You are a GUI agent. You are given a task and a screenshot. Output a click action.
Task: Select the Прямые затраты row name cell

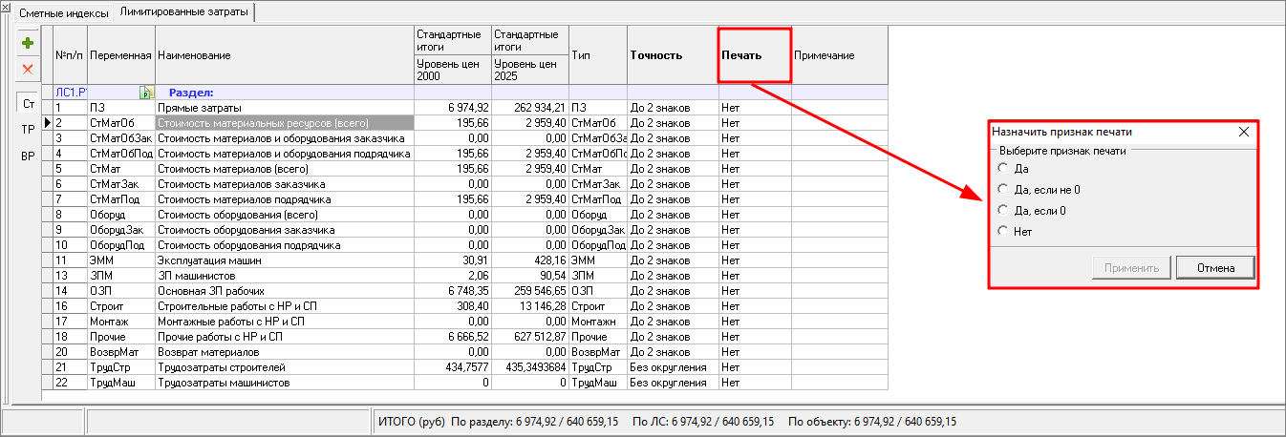click(x=284, y=108)
